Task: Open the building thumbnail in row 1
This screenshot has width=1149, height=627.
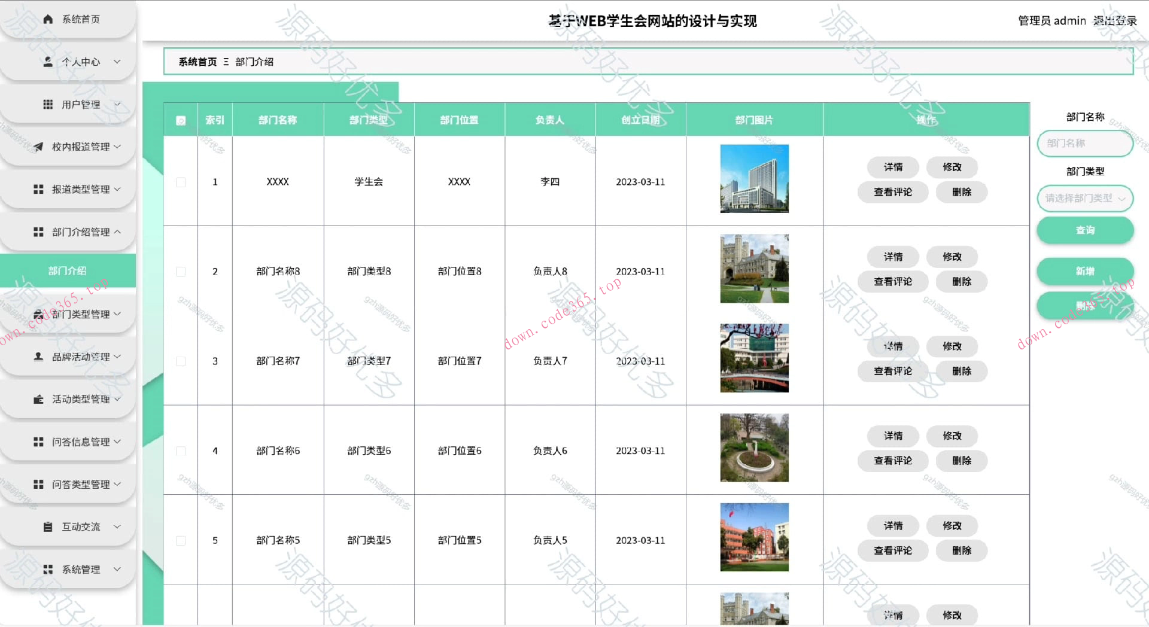Action: 754,179
